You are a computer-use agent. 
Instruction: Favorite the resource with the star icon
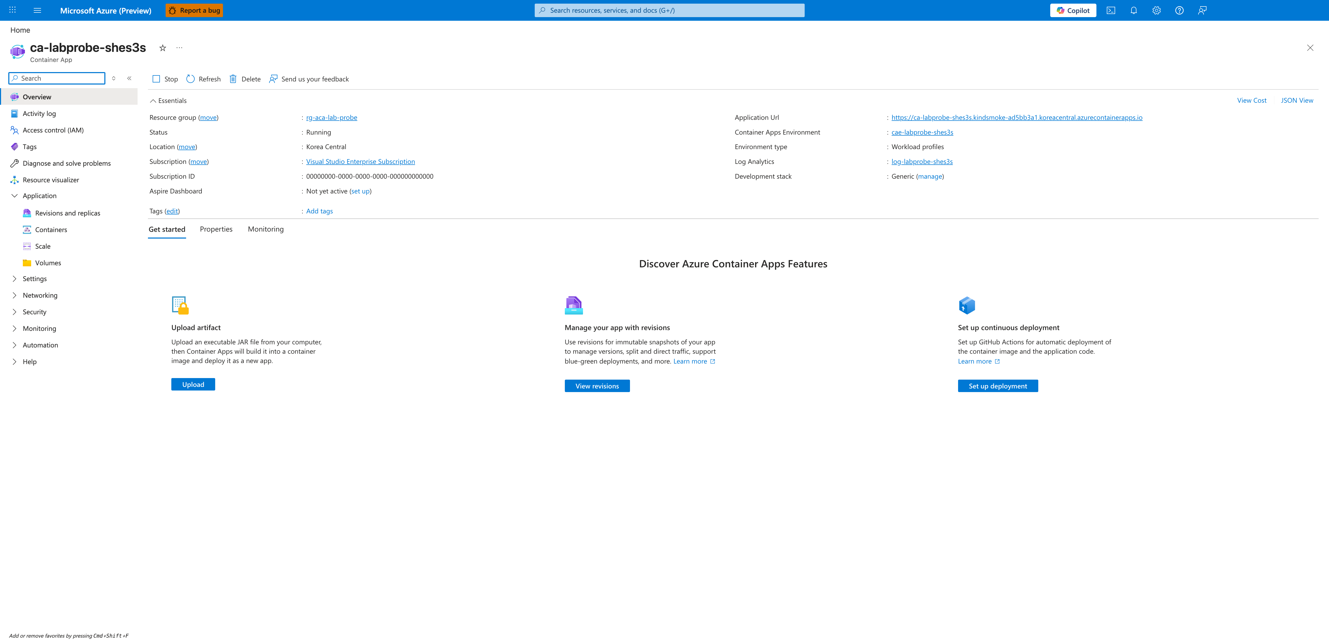pyautogui.click(x=162, y=48)
